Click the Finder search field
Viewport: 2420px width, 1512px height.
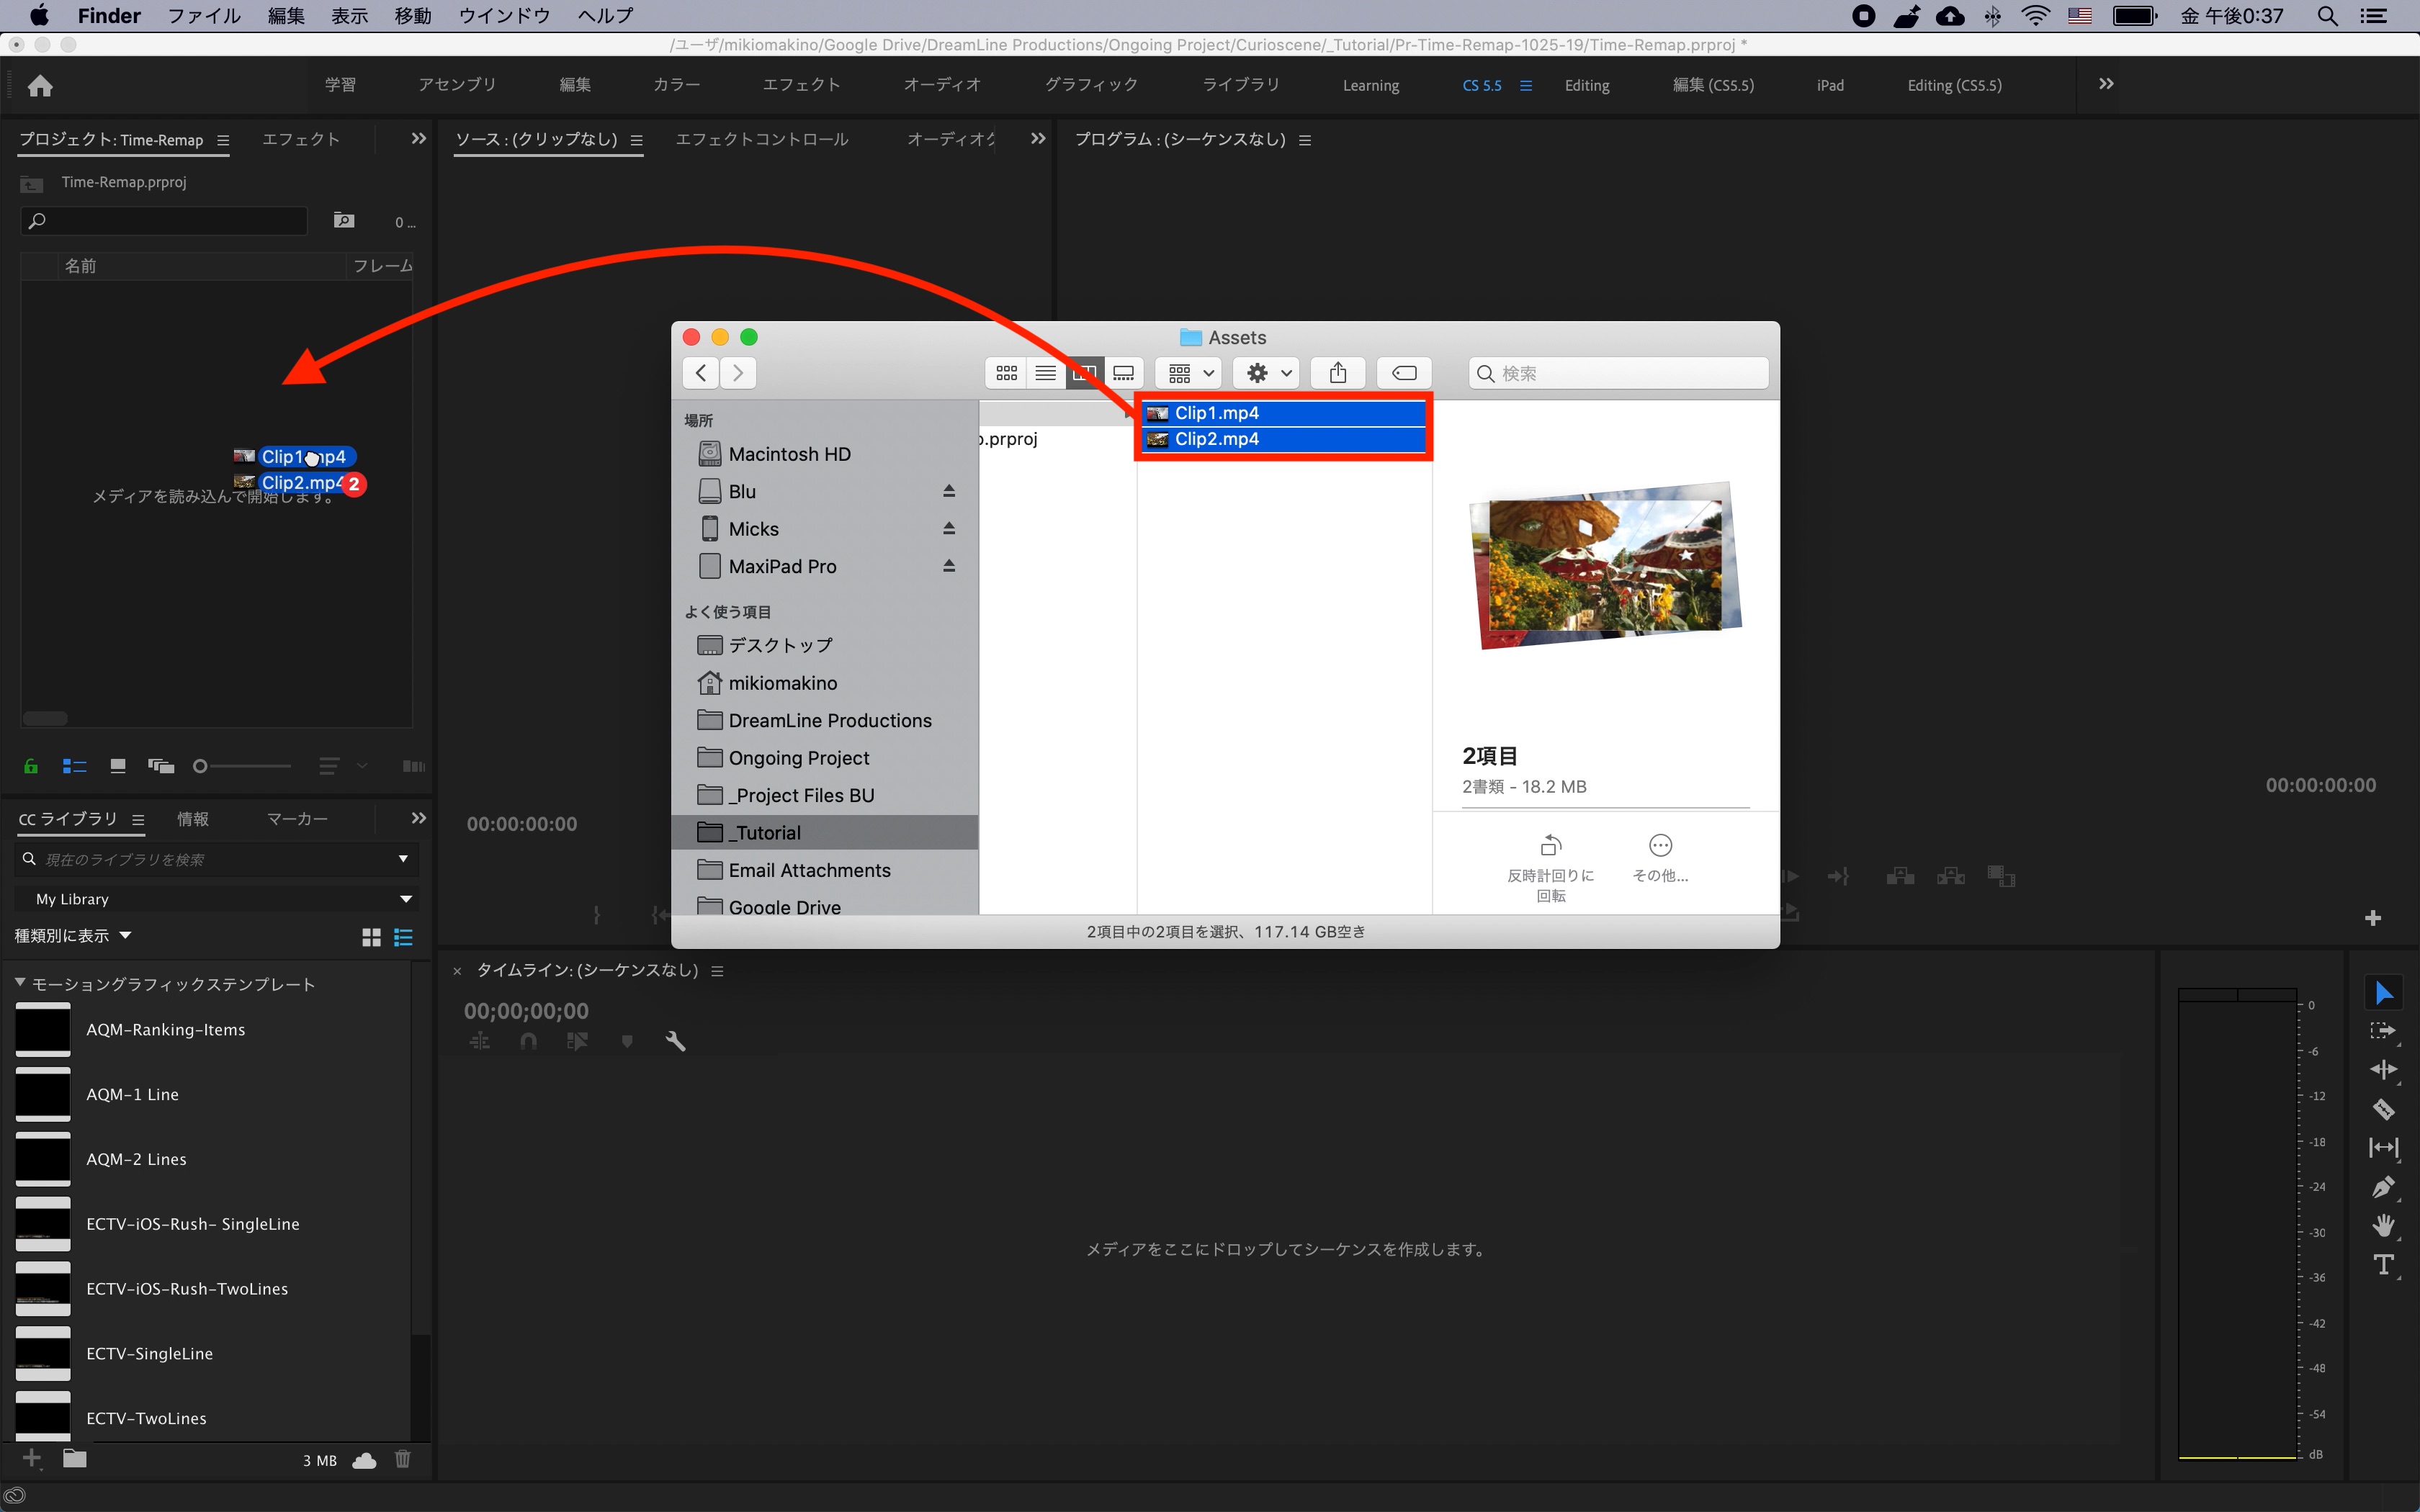tap(1620, 373)
